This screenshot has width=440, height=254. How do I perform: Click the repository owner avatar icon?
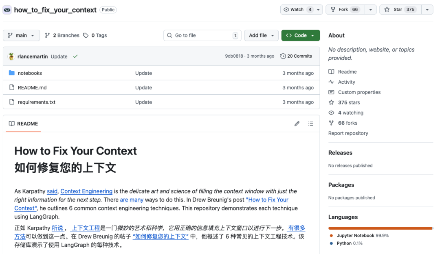(7, 10)
